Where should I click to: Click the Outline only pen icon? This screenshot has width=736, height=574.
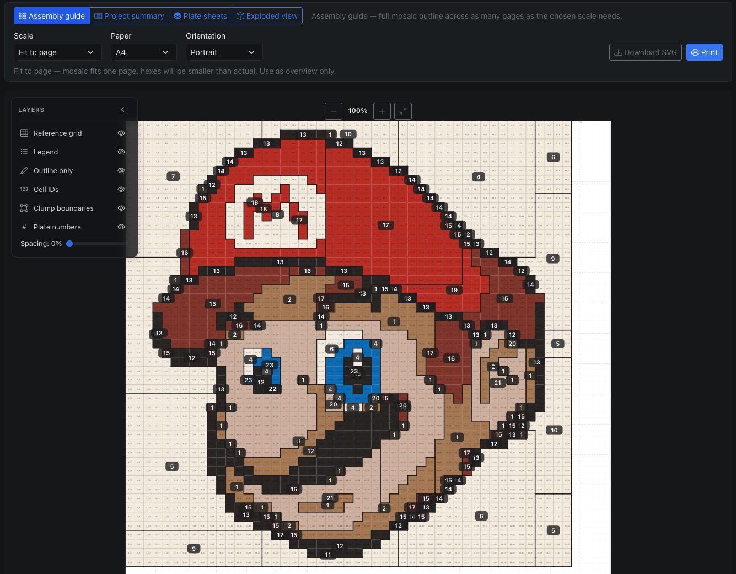[24, 170]
